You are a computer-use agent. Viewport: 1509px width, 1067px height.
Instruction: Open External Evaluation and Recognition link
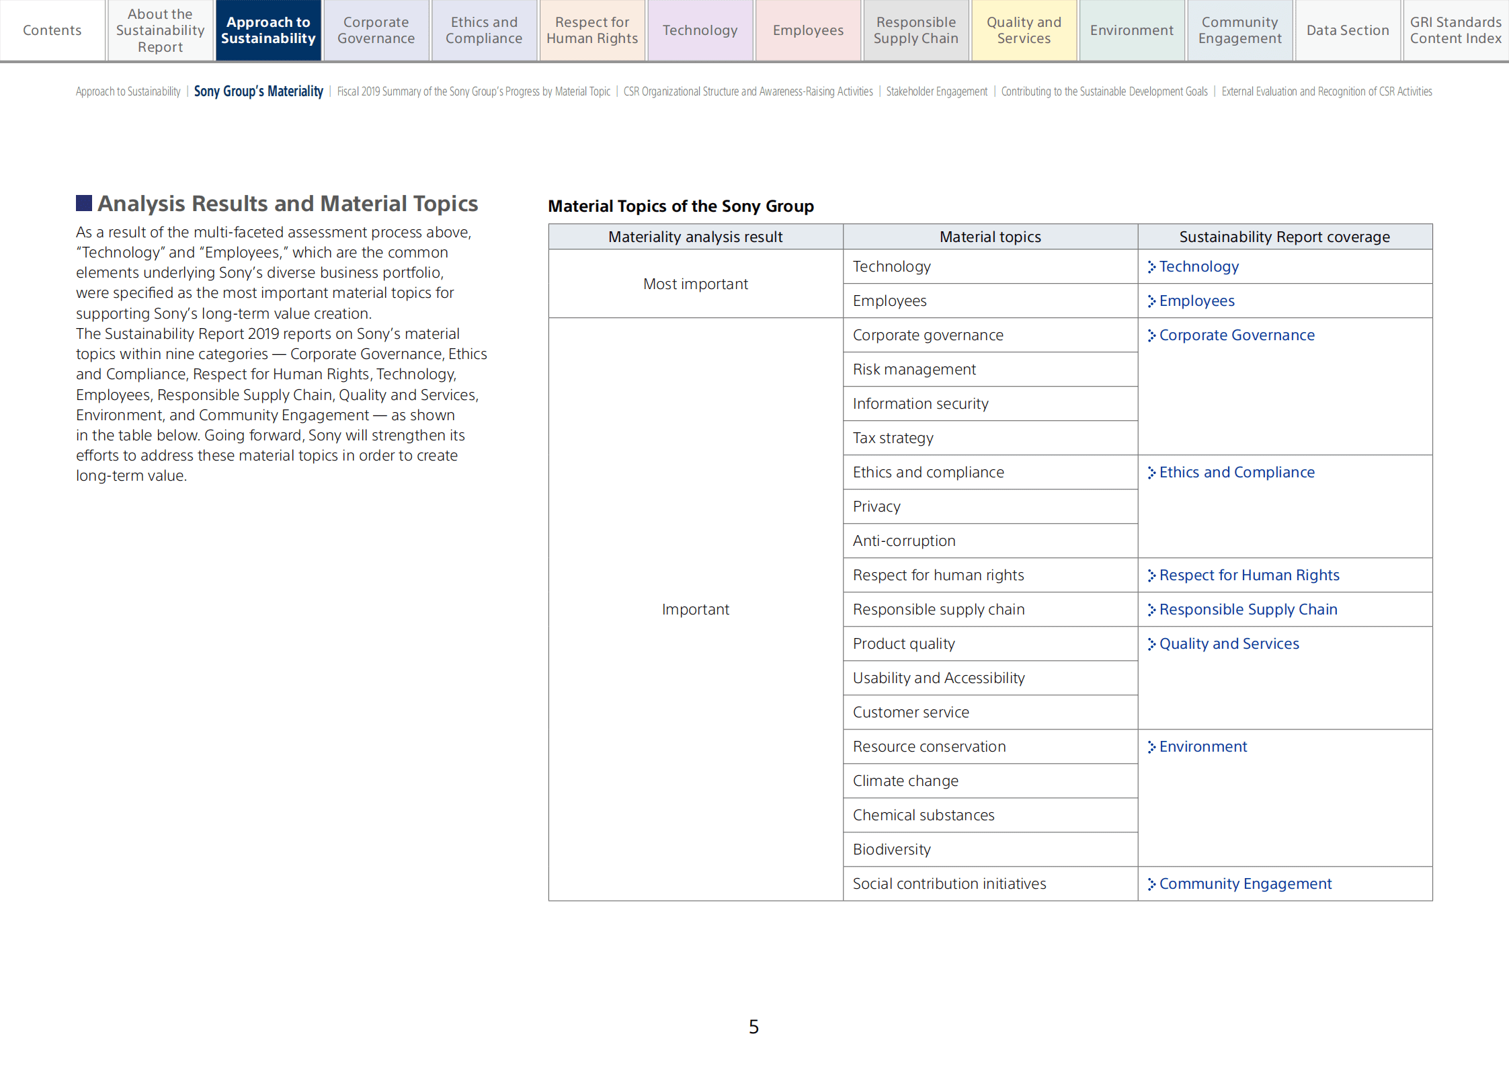pyautogui.click(x=1326, y=91)
